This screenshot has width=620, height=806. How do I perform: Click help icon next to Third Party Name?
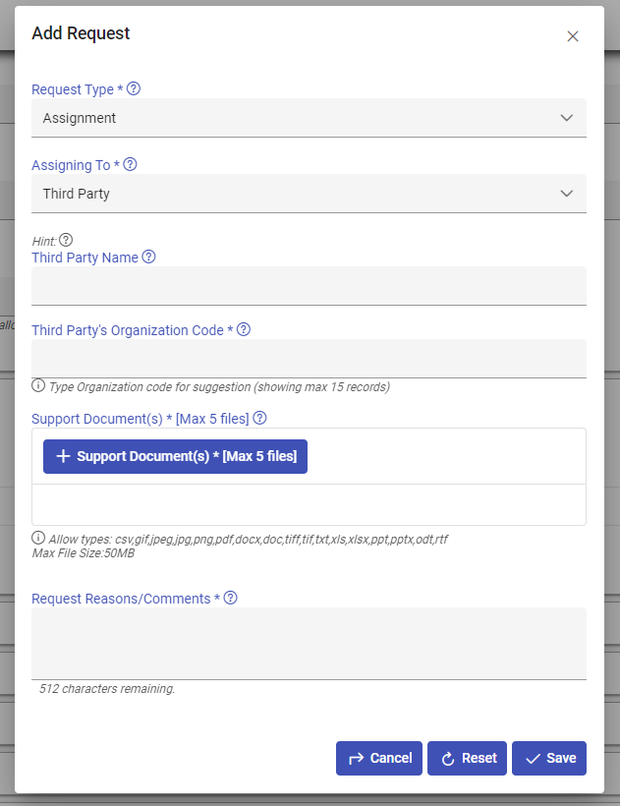[x=149, y=257]
